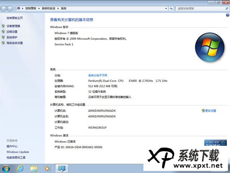Open the blue Help question mark icon
Screen dimensions: 230x173
[227, 15]
